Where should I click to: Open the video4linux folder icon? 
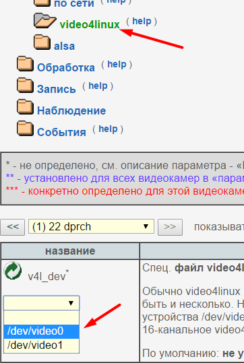[x=45, y=21]
